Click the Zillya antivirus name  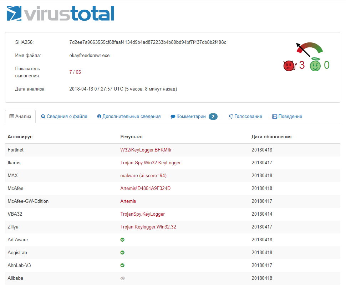13,227
